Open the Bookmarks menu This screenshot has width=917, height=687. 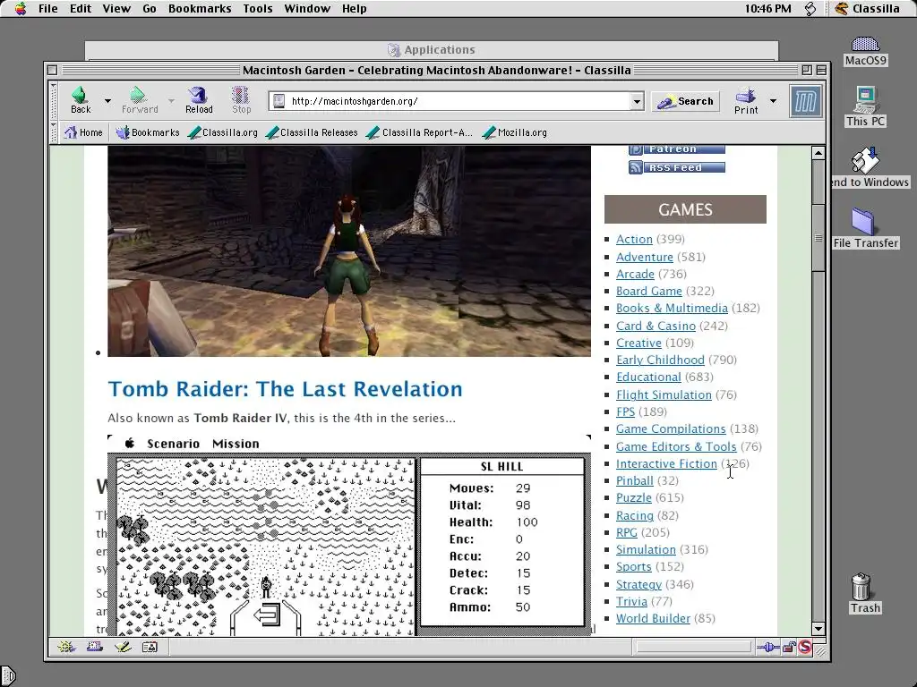(x=200, y=8)
